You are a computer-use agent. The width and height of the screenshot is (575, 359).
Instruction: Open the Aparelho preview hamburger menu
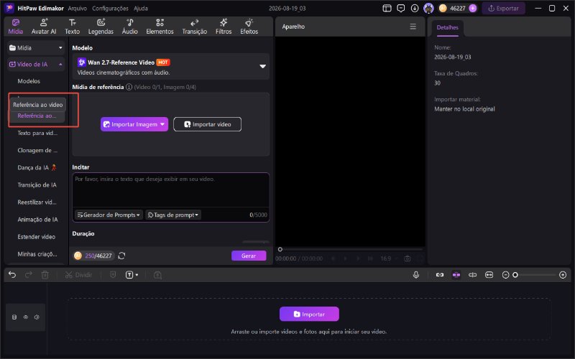coord(413,27)
